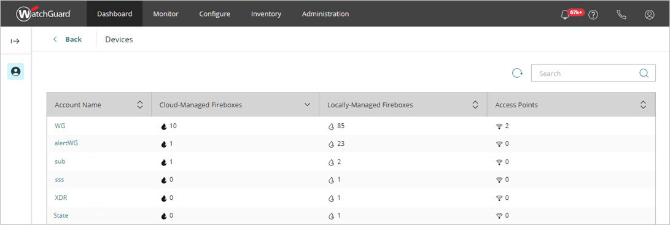
Task: Click the outlined flame icon in State row
Action: pos(331,216)
